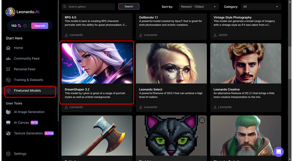Click the RPG 4.0 title
293x161 pixels.
click(71, 18)
